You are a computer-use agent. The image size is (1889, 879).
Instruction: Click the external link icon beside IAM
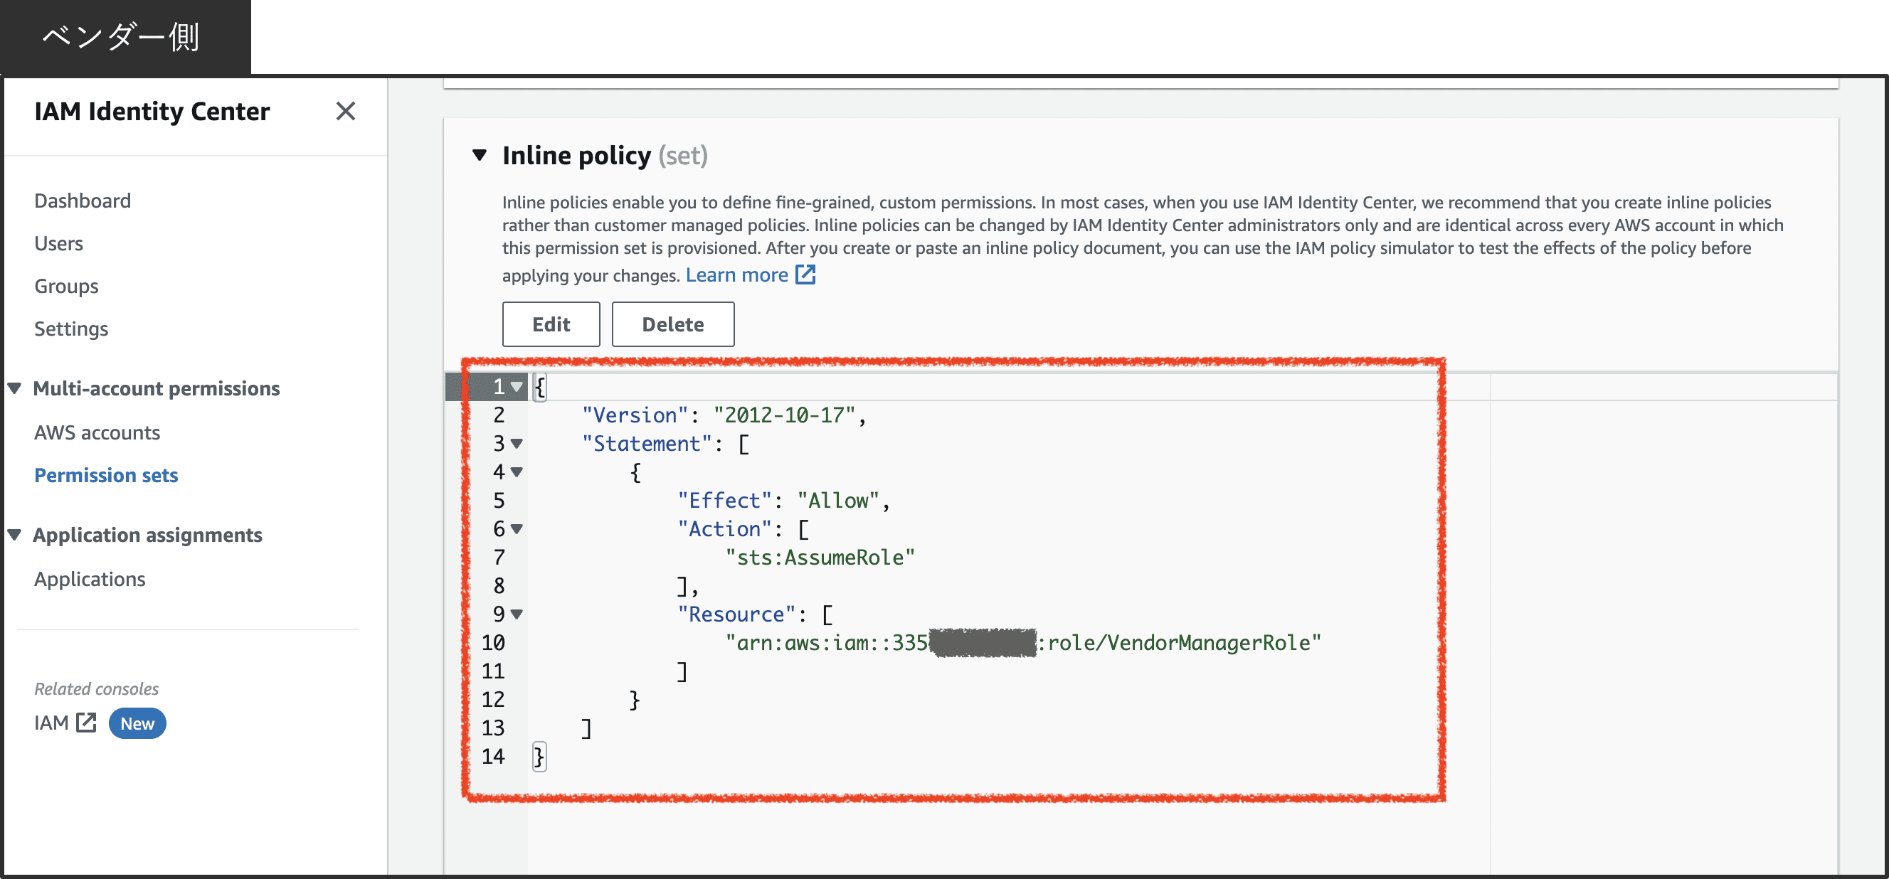(87, 723)
